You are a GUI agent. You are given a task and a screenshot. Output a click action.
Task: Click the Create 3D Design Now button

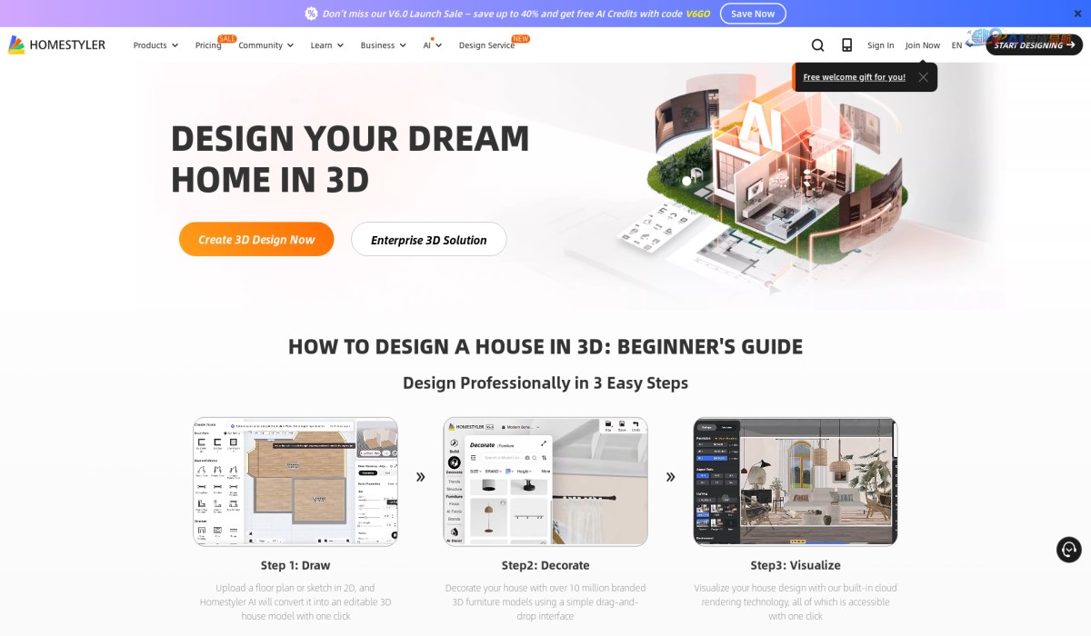click(255, 239)
